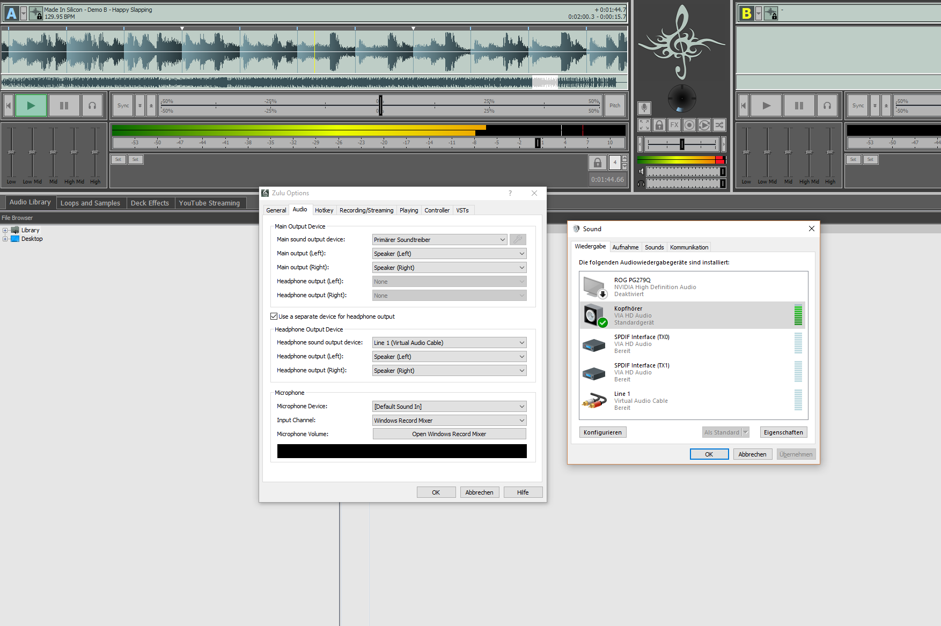
Task: Nudge crossfader with left arrow button
Action: pyautogui.click(x=639, y=144)
